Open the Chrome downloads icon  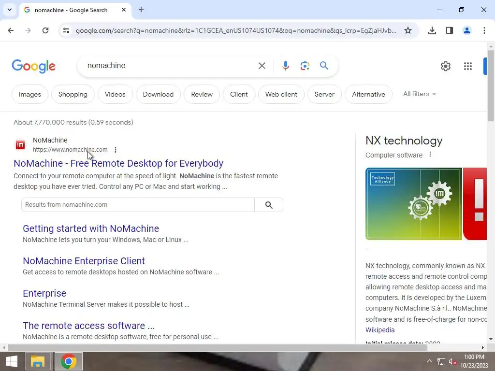tap(432, 30)
